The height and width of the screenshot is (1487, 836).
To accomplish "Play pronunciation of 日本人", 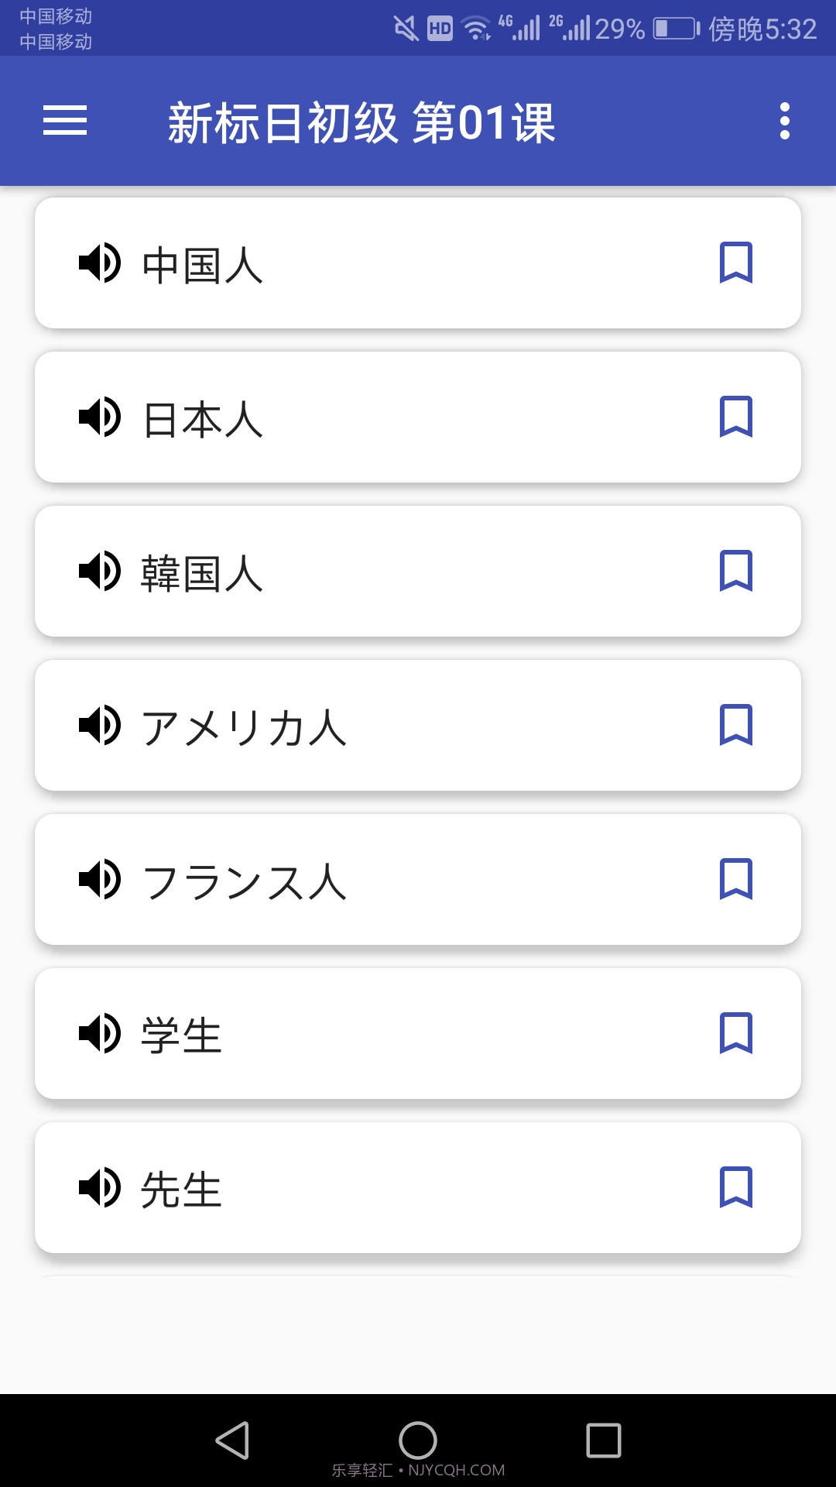I will (x=100, y=417).
